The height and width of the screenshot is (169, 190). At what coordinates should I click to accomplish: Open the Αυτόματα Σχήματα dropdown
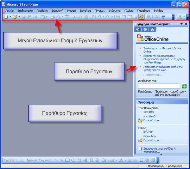[x=39, y=160]
